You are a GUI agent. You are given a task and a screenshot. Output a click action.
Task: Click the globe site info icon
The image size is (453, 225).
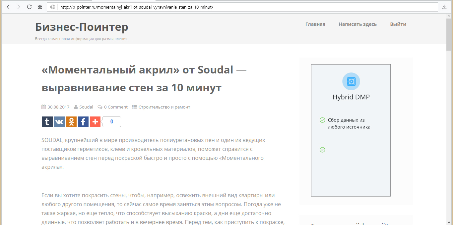[x=53, y=7]
